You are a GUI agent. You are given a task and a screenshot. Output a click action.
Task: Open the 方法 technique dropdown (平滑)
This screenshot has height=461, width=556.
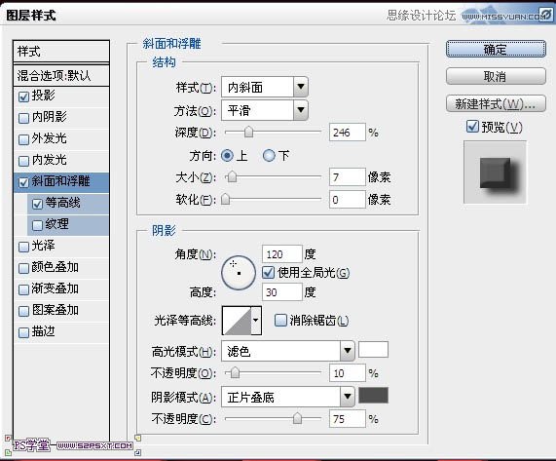coord(265,110)
